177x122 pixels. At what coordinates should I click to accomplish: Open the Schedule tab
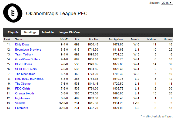pos(48,32)
